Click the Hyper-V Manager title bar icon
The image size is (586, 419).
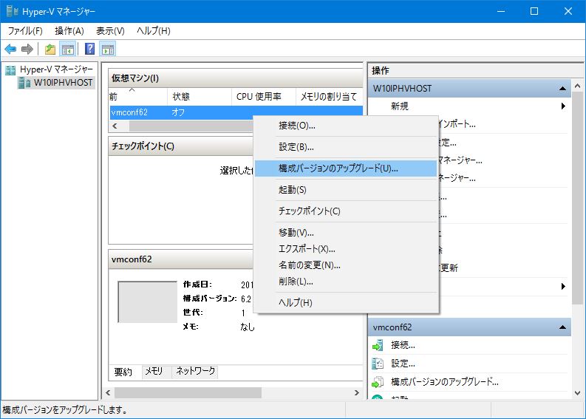pyautogui.click(x=12, y=11)
